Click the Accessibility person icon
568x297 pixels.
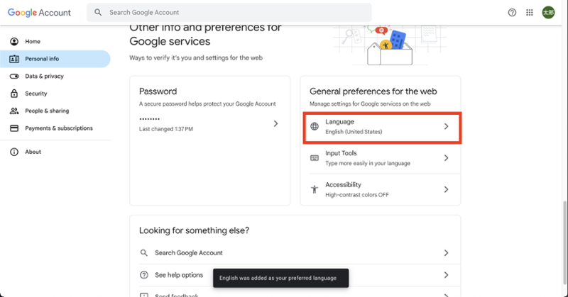click(x=315, y=189)
